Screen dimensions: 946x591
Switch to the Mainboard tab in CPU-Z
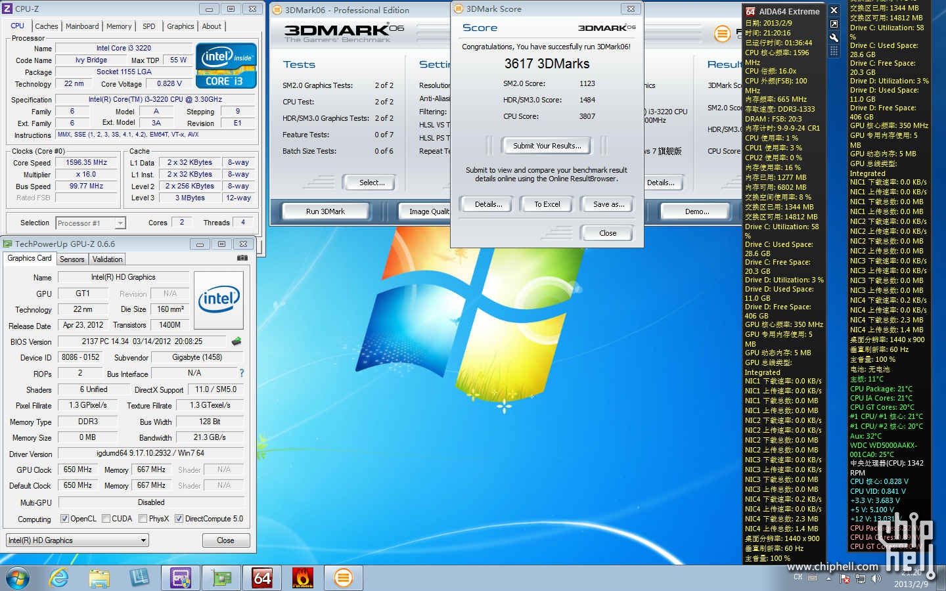[x=82, y=26]
